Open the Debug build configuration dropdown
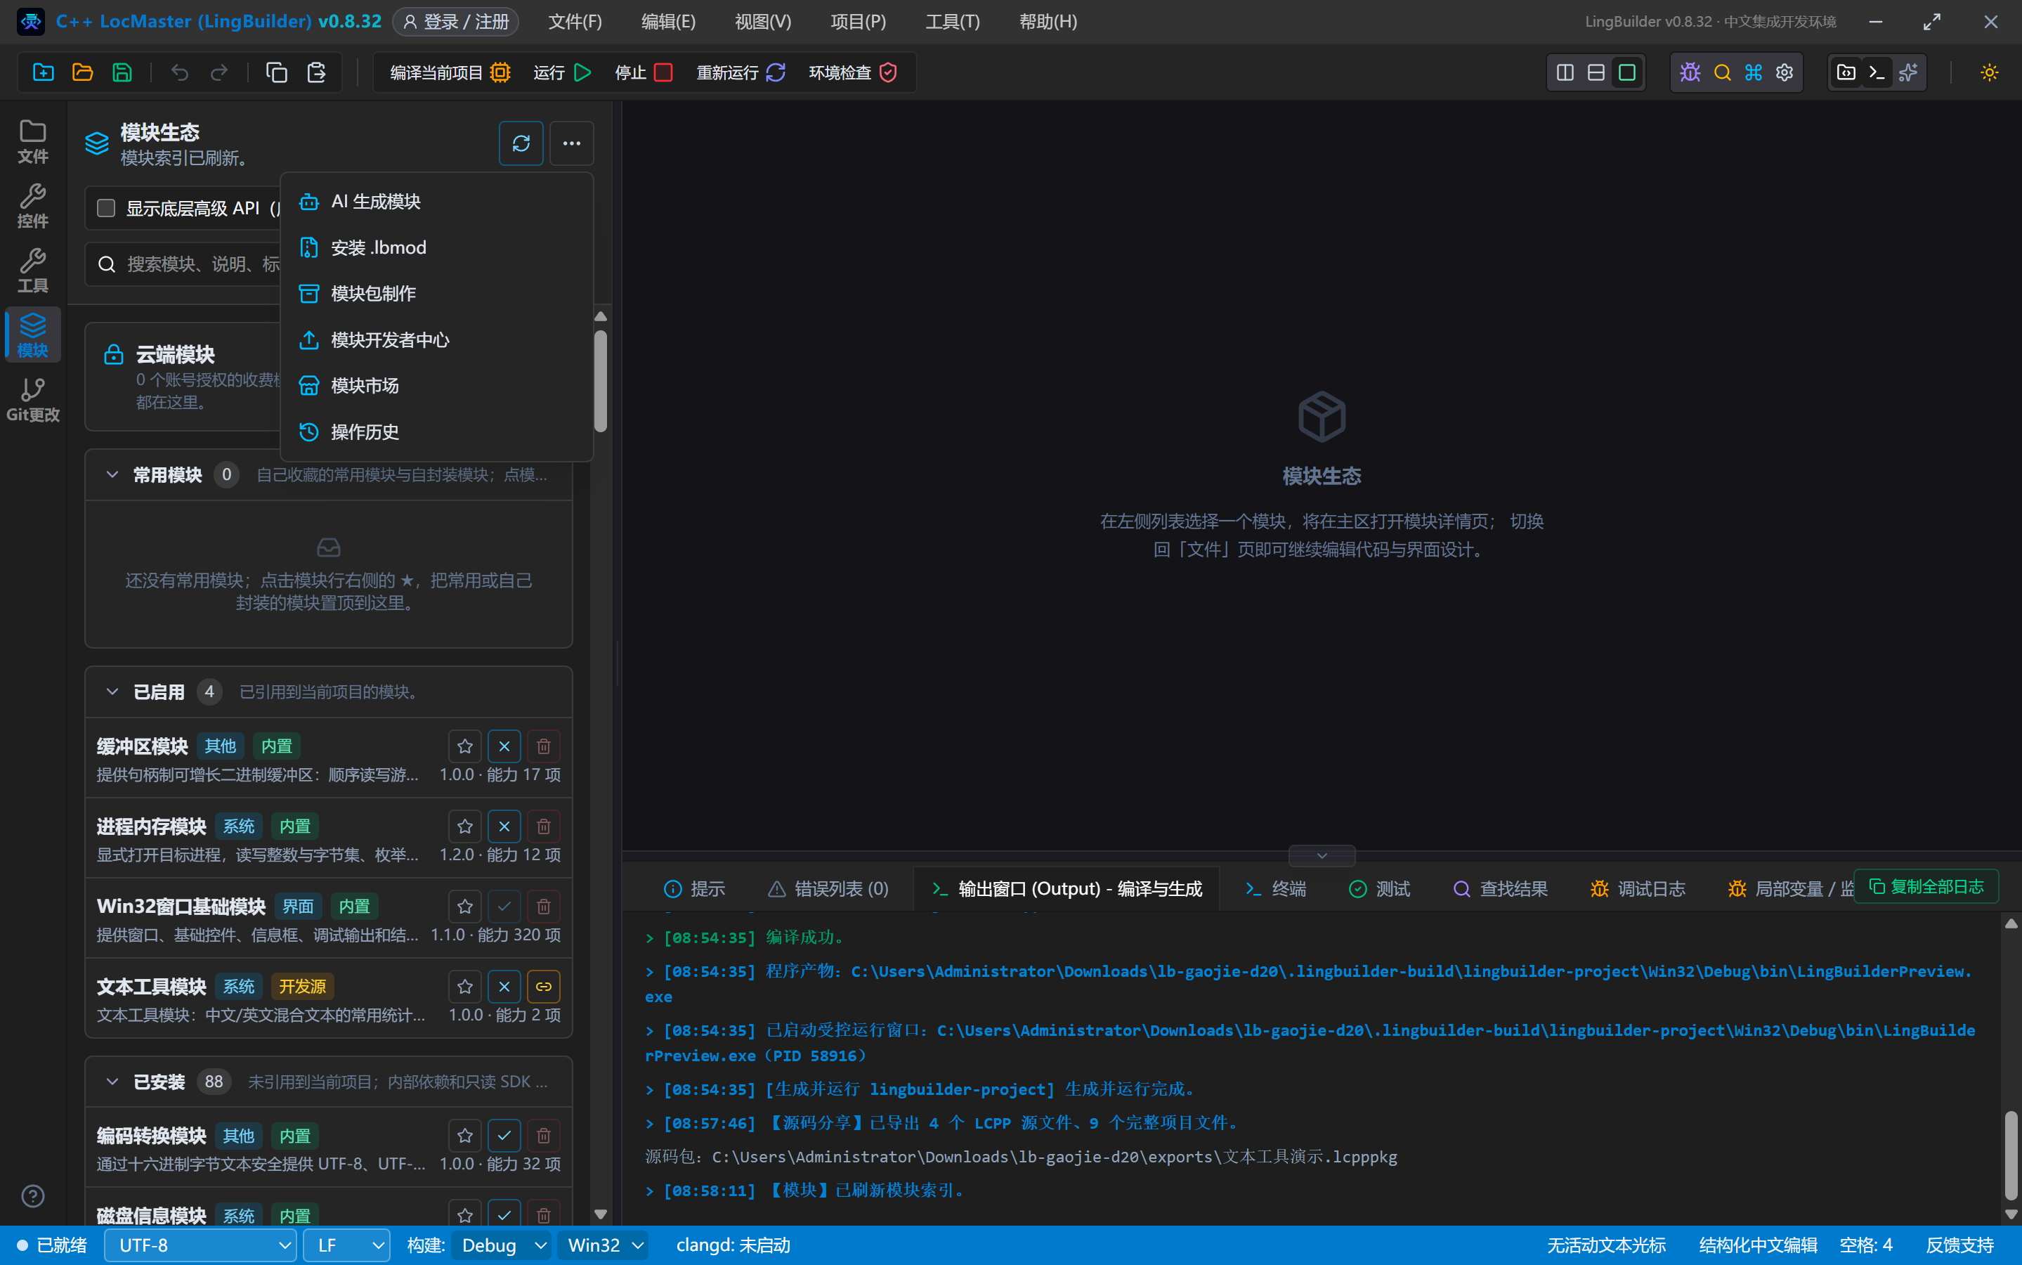 (x=501, y=1246)
